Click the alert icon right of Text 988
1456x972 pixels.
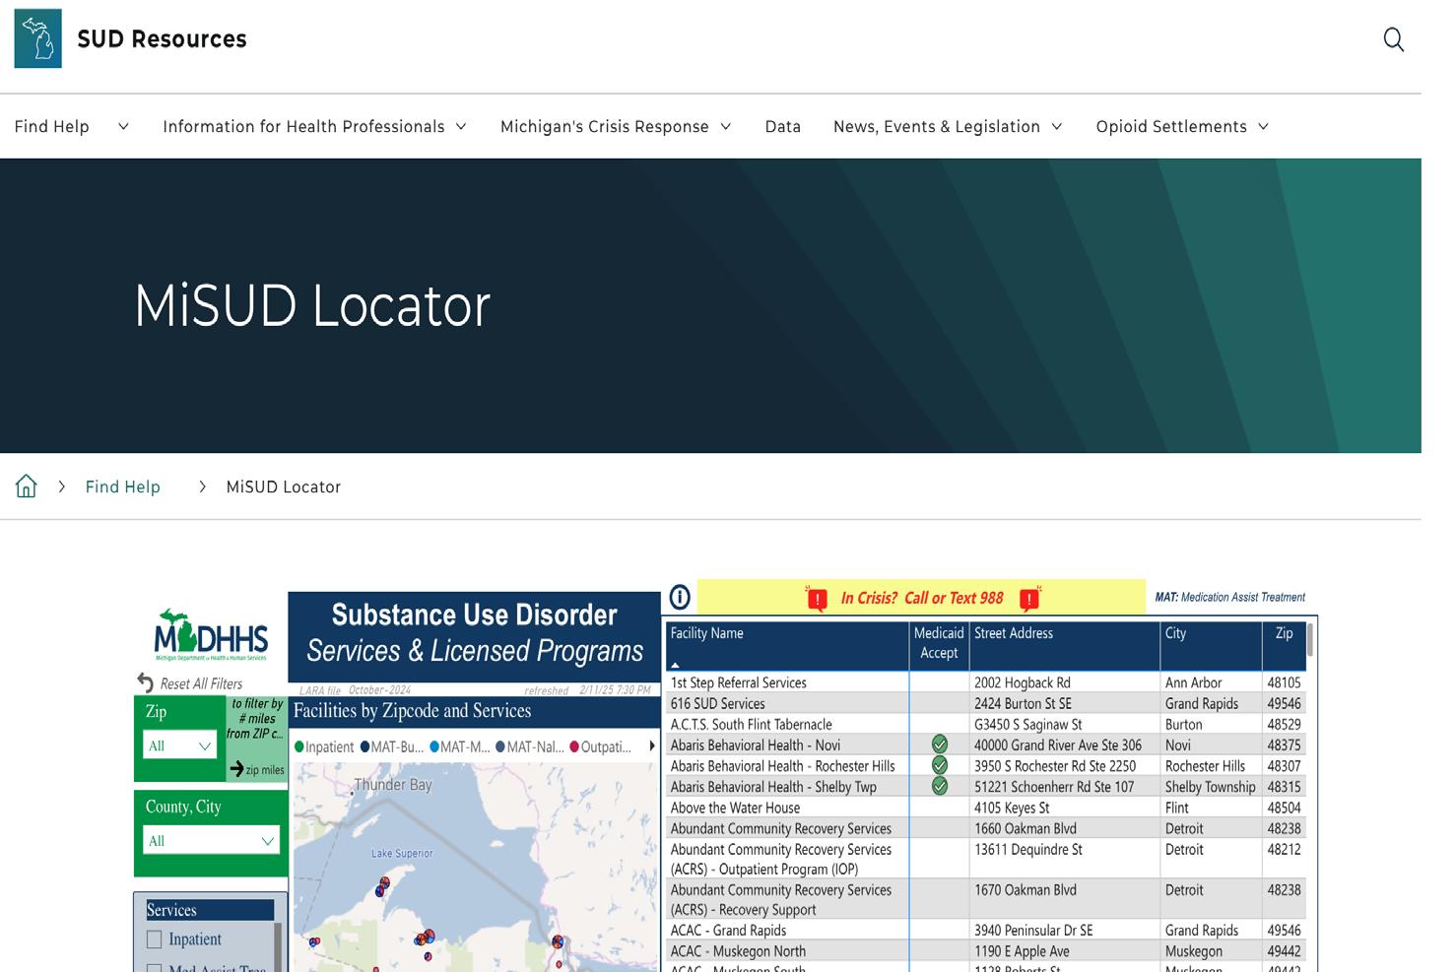pyautogui.click(x=1029, y=598)
